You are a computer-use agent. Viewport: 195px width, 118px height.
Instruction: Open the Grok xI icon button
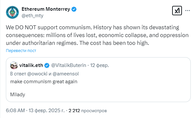point(177,11)
